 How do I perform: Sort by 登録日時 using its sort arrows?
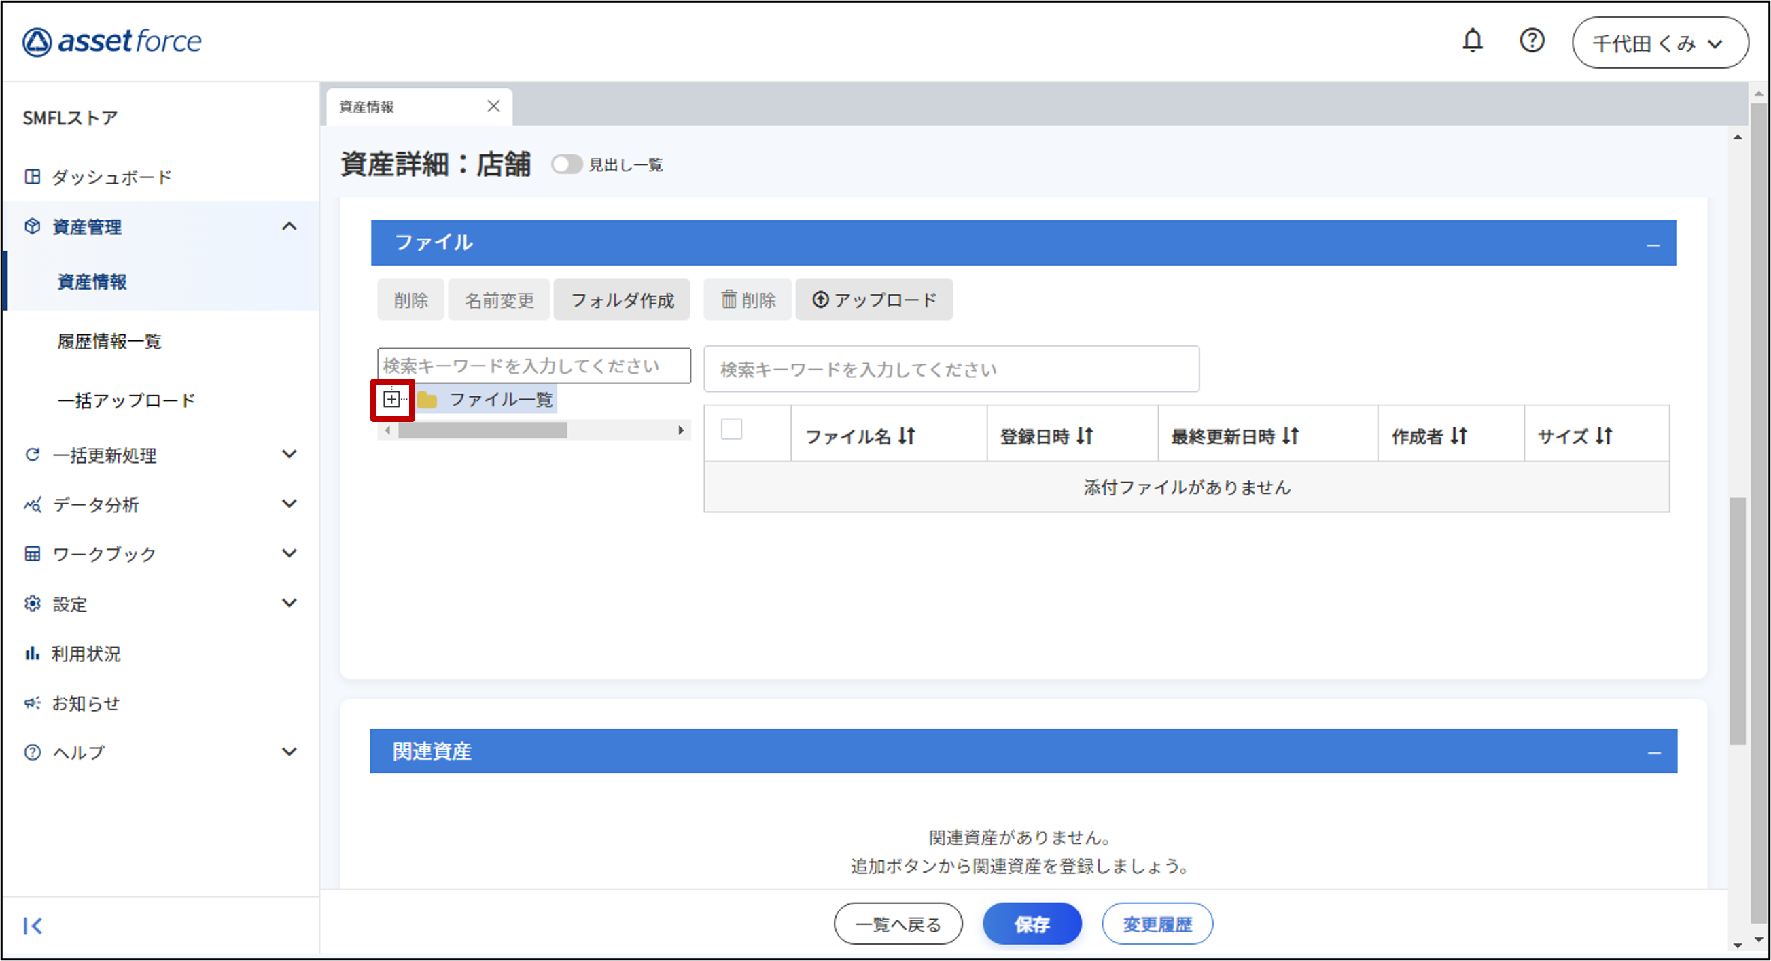click(x=1085, y=436)
